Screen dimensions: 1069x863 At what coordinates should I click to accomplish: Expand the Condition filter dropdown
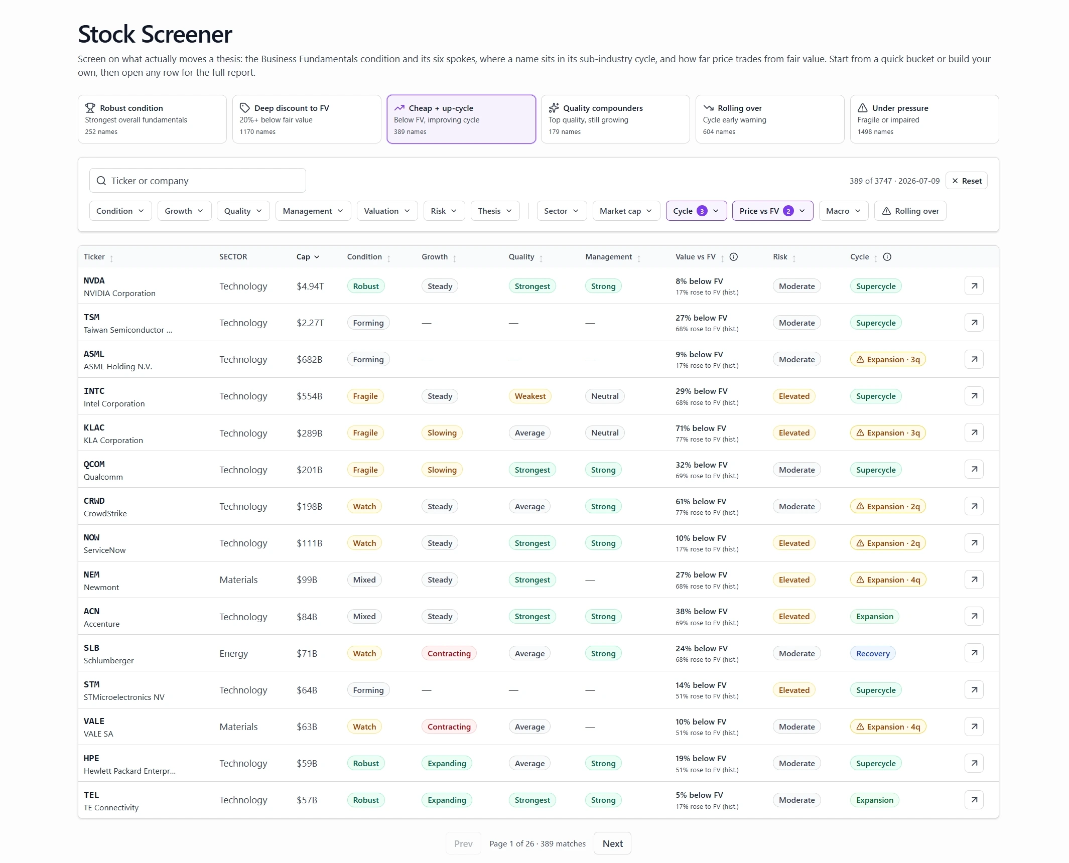(x=120, y=211)
